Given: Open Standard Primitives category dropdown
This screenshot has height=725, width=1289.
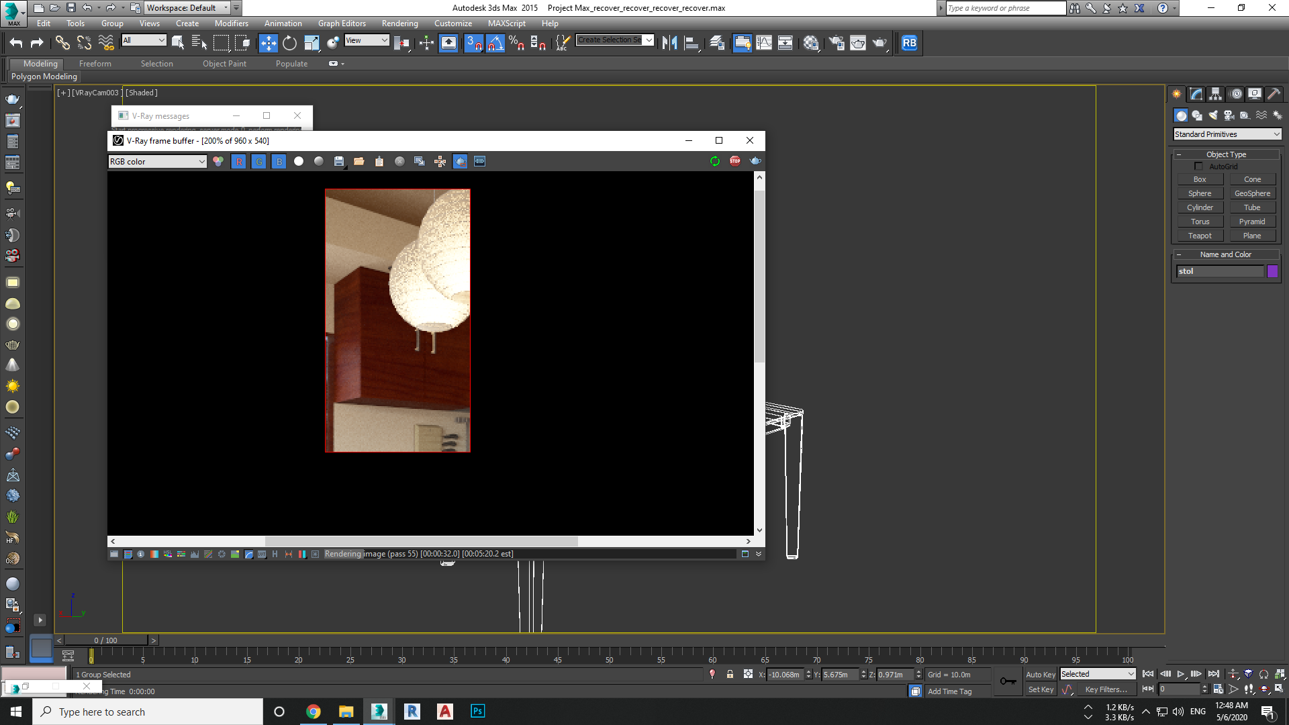Looking at the screenshot, I should [1227, 134].
